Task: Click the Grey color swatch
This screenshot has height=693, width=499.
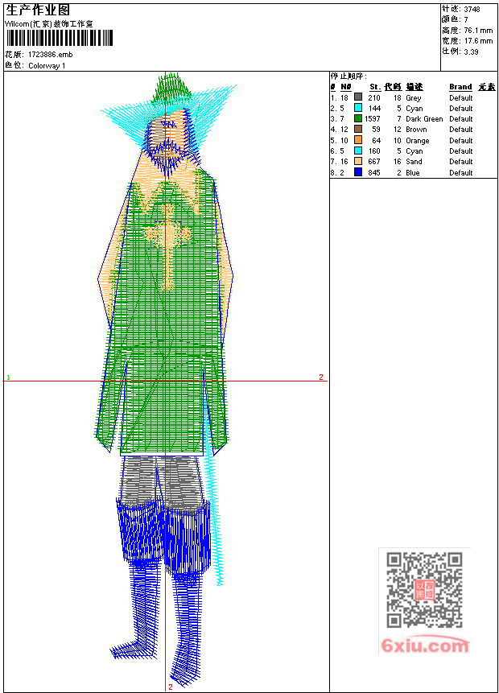Action: 358,97
